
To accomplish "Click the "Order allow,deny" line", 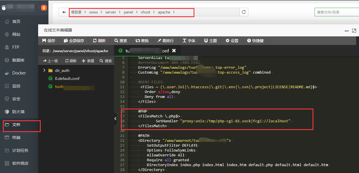I will point(162,92).
